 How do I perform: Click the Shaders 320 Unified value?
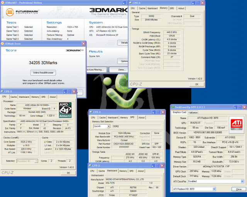199,147
